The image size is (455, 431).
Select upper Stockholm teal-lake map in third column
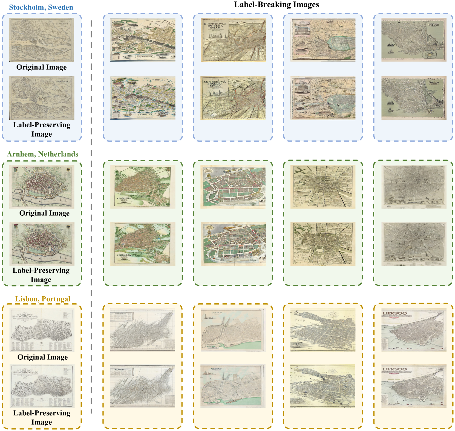coord(323,40)
